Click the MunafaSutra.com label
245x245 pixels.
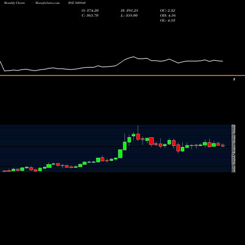coord(48,3)
